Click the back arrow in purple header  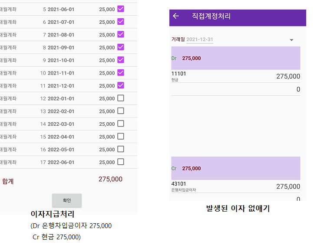(176, 16)
